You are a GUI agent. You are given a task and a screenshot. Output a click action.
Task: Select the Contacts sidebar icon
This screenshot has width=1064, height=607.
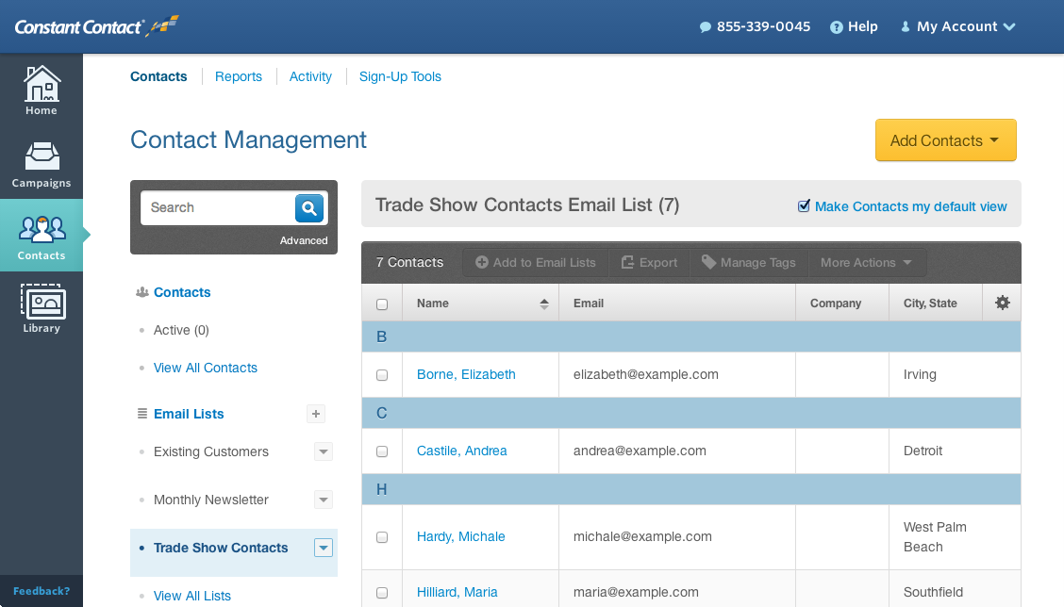pos(42,236)
